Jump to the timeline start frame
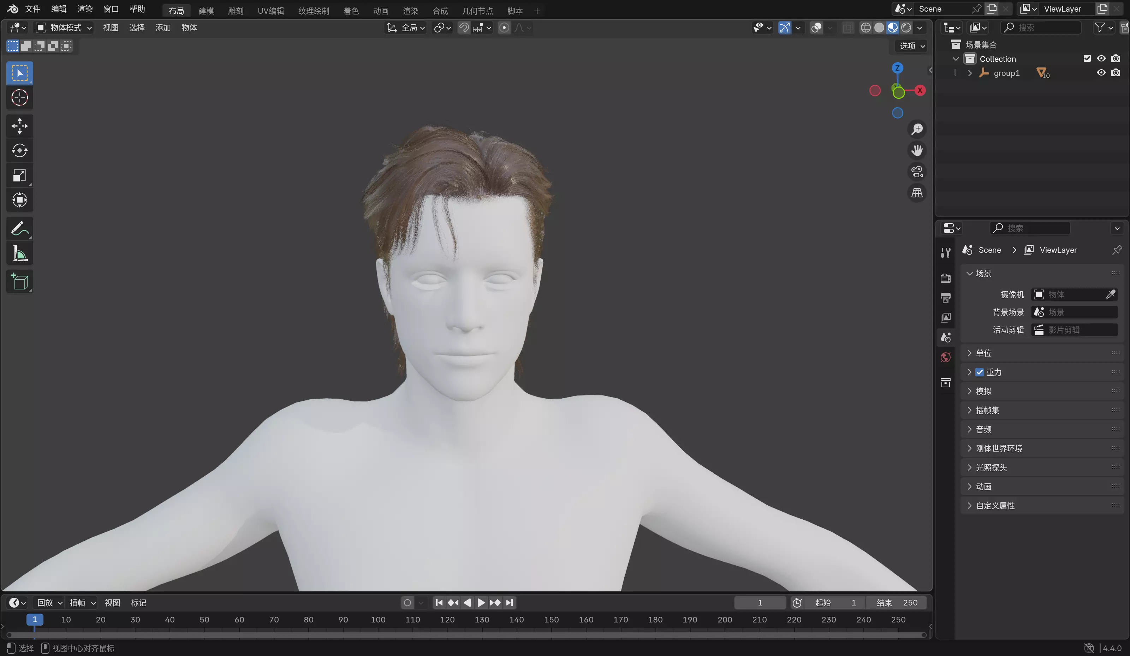This screenshot has height=656, width=1130. coord(439,603)
